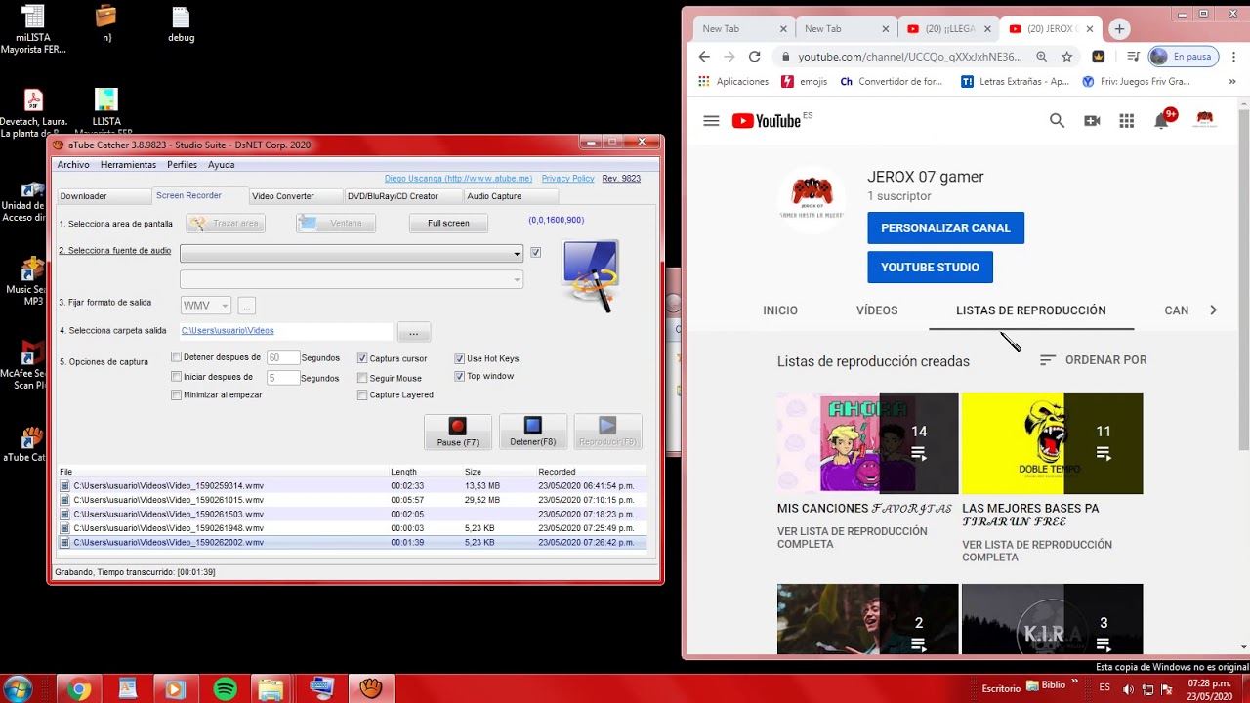The height and width of the screenshot is (703, 1250).
Task: Open the WMV output format dropdown
Action: pos(205,306)
